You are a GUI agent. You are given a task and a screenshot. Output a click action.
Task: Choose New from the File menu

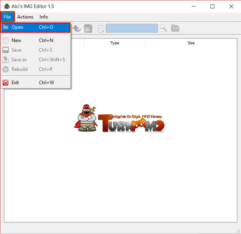tap(36, 40)
